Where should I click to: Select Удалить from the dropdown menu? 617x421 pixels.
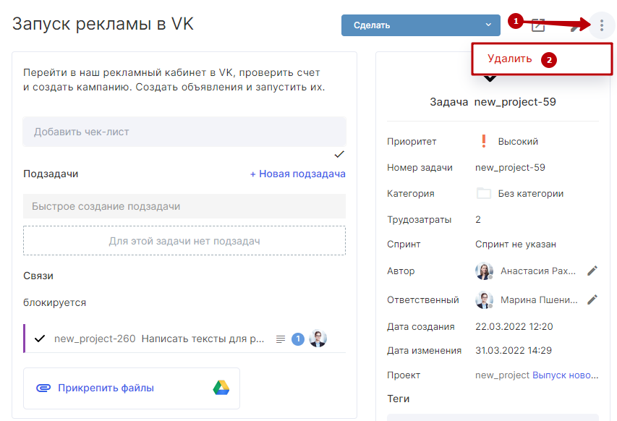pos(509,59)
